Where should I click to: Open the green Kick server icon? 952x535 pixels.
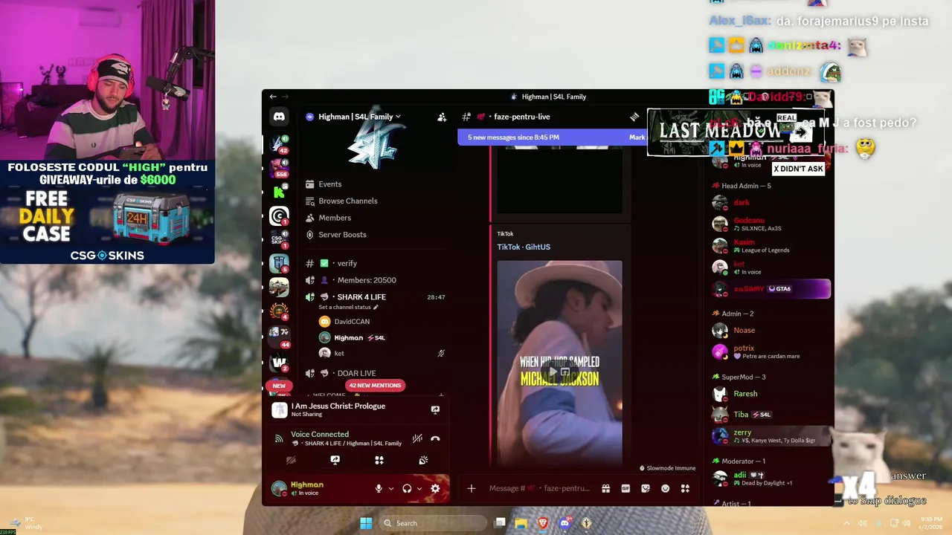(x=279, y=192)
